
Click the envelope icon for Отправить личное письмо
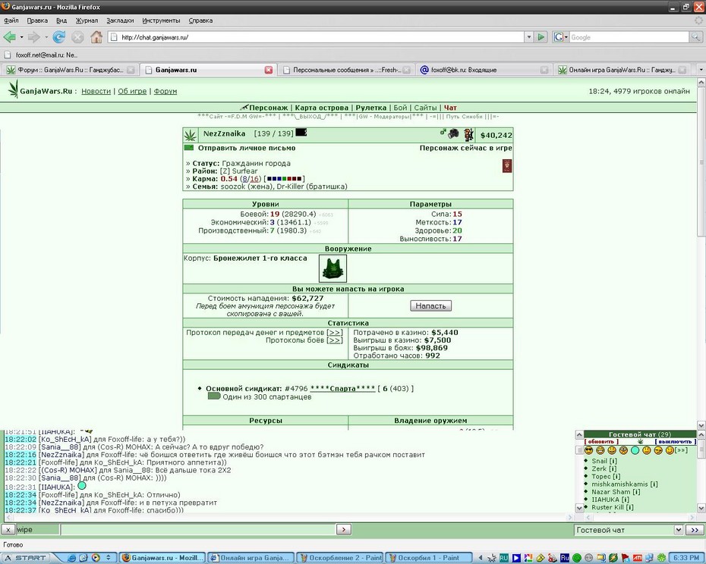[189, 148]
